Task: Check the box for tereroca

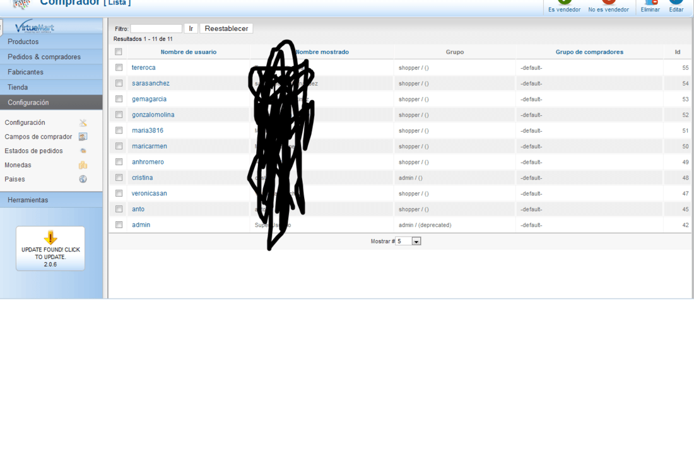Action: 119,67
